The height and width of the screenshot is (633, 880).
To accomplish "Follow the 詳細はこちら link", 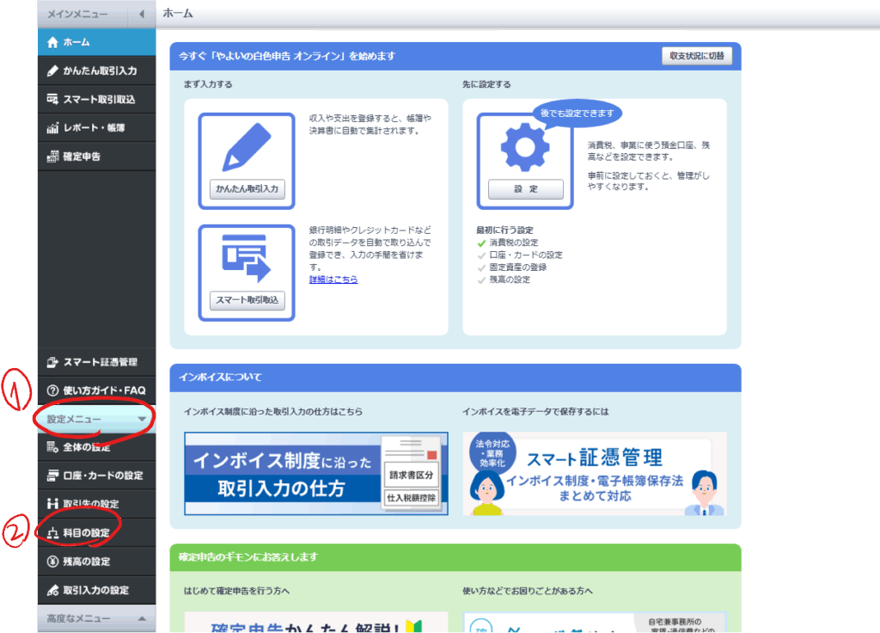I will tap(333, 280).
